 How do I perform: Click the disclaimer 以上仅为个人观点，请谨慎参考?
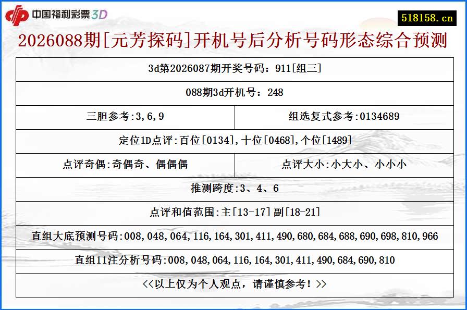(x=235, y=284)
